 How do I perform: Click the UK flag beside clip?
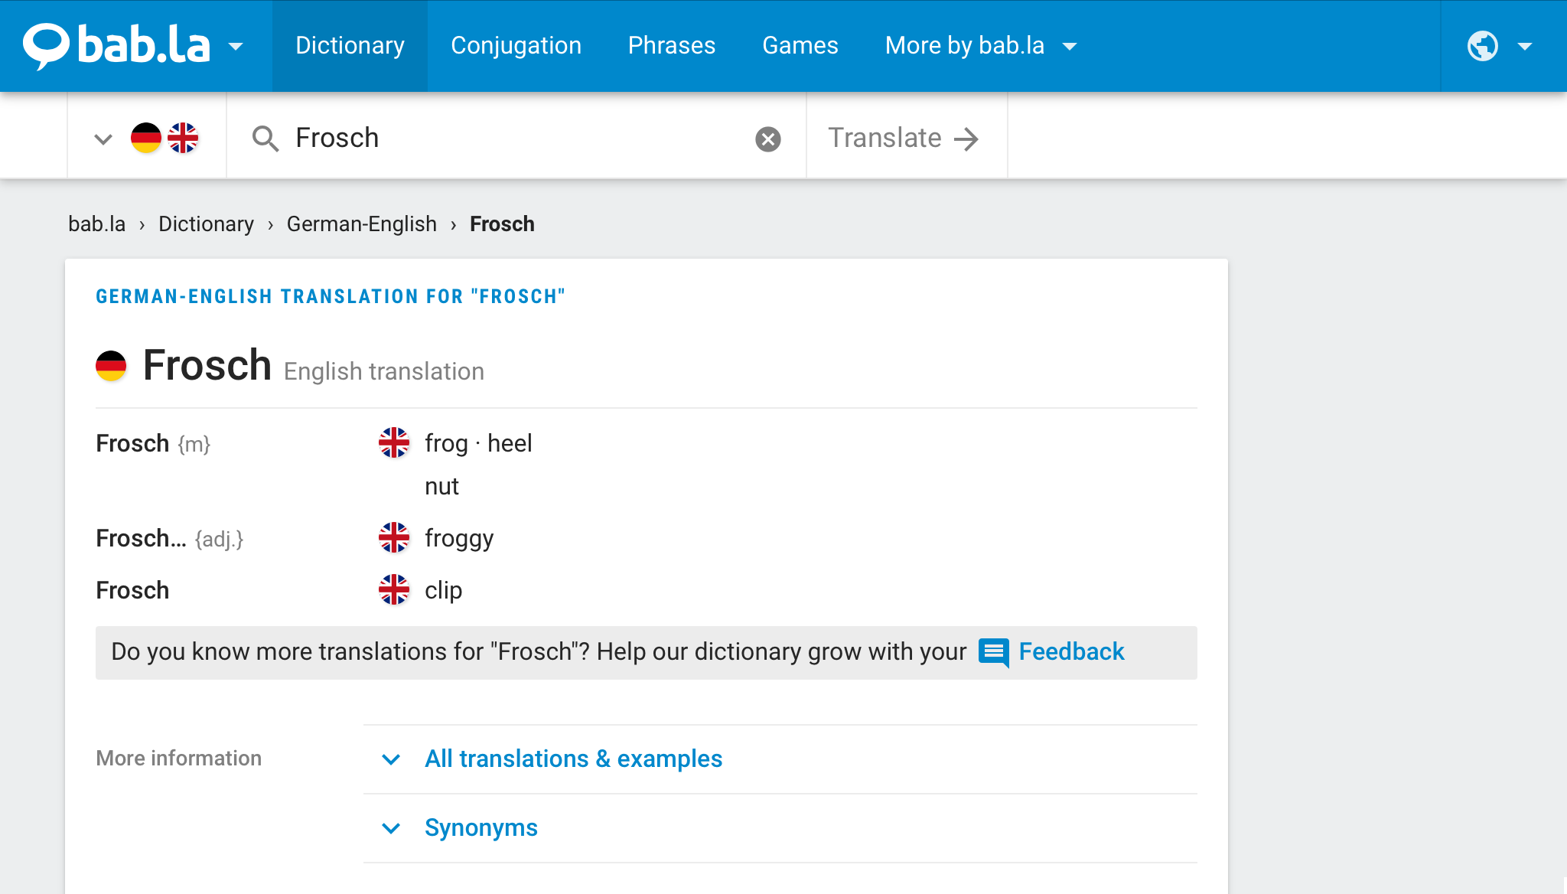(394, 589)
